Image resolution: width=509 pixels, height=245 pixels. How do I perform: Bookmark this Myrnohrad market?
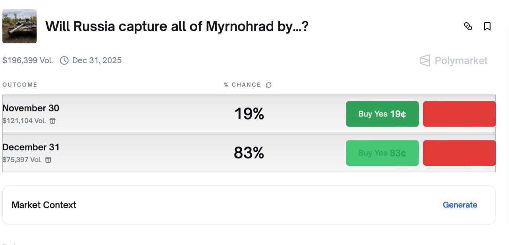[x=487, y=26]
